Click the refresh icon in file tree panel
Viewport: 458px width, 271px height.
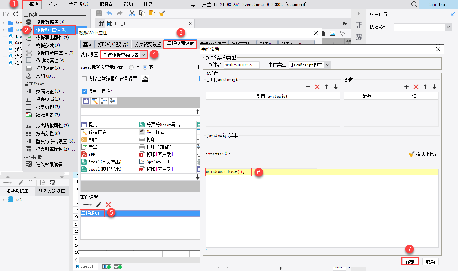16,14
